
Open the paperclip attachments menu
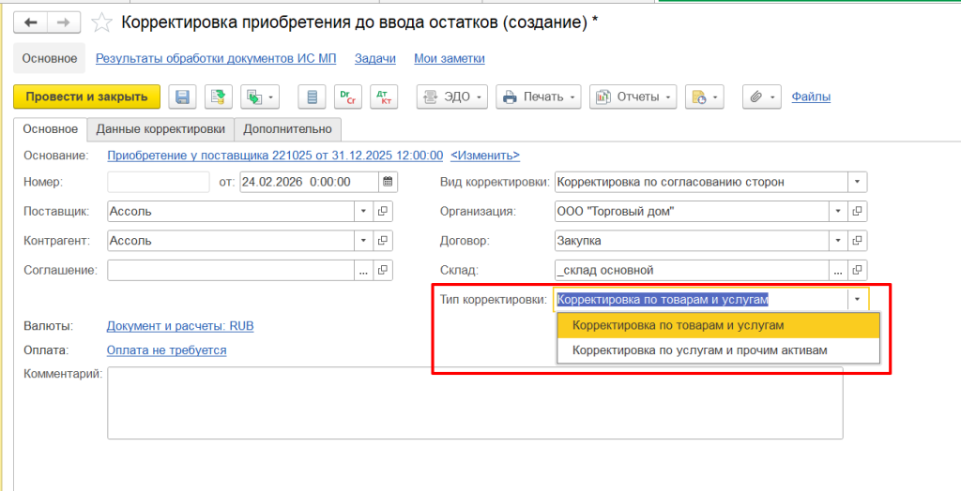(761, 97)
